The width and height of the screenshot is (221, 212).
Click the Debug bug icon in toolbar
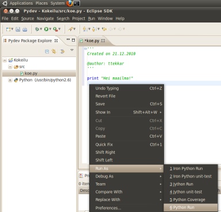[x=37, y=29]
